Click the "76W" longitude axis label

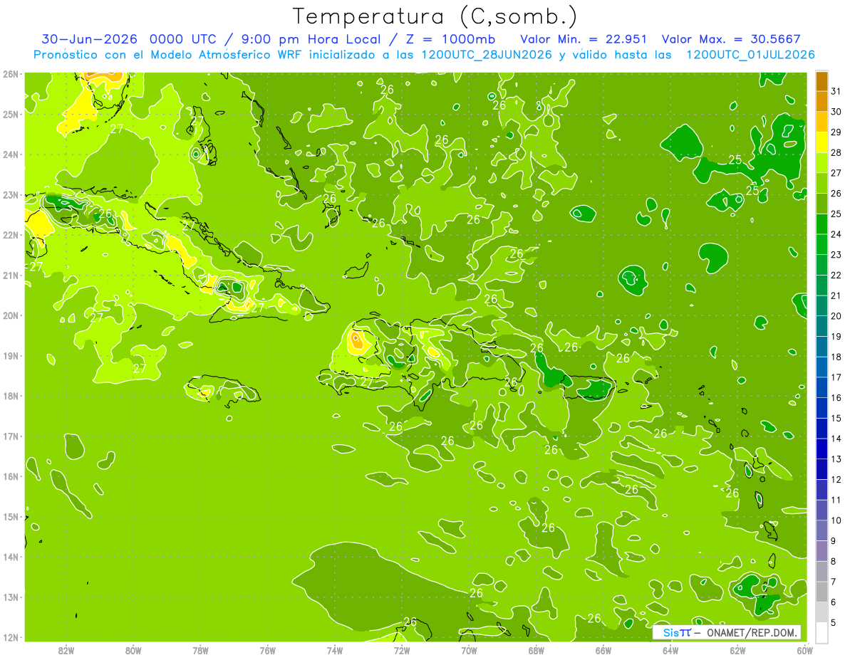coord(267,650)
